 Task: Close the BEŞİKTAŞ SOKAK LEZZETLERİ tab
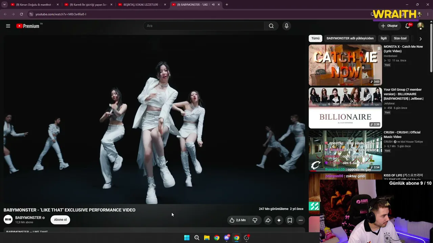click(x=165, y=5)
